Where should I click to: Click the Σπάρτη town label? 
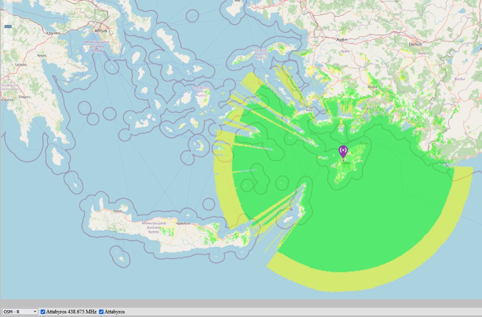(24, 97)
